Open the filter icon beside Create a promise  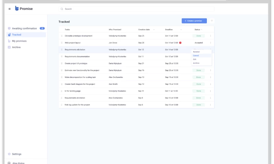212,21
